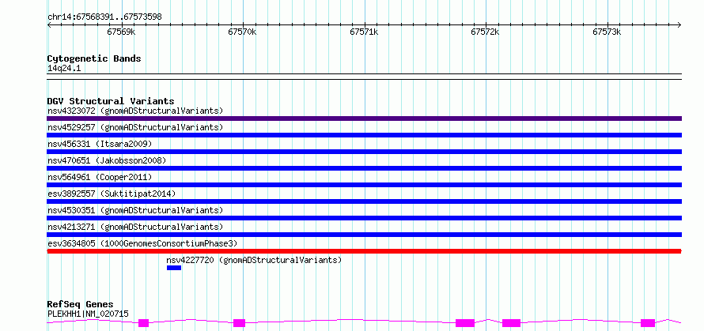Open variant label nsv456331 (Itsara2009)
This screenshot has width=704, height=331.
click(x=100, y=144)
